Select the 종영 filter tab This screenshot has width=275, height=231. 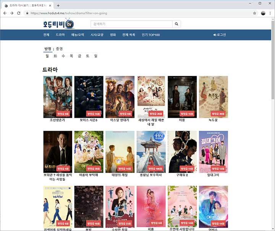click(x=59, y=49)
